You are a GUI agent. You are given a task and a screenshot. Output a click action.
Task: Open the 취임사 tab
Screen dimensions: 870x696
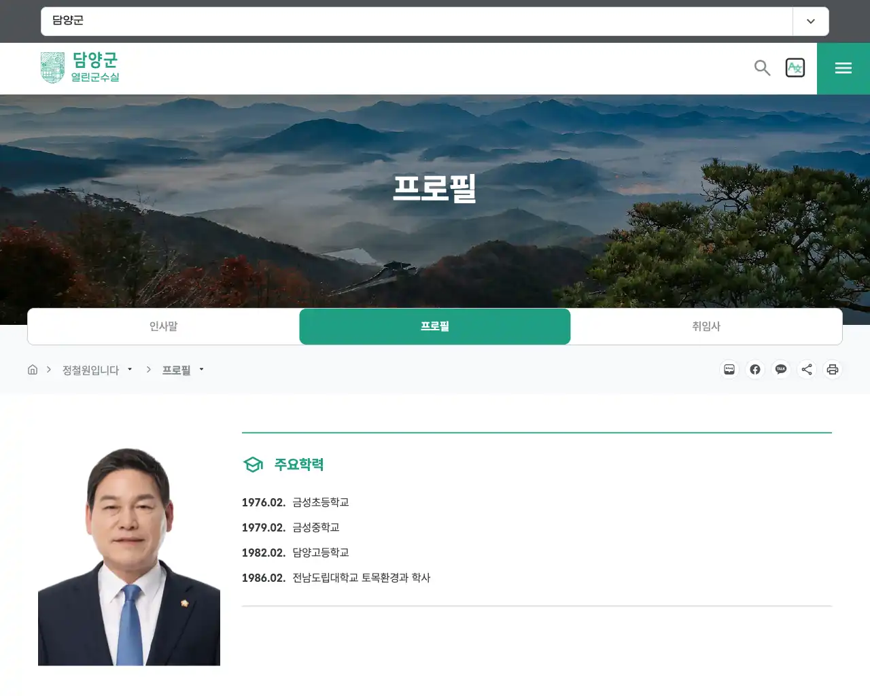pyautogui.click(x=706, y=326)
